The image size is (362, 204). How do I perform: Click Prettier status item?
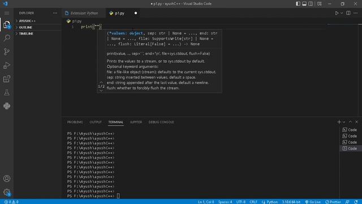(333, 202)
